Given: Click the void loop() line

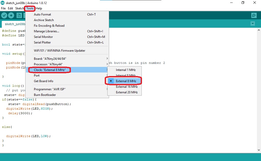Looking at the screenshot, I should pyautogui.click(x=13, y=86).
